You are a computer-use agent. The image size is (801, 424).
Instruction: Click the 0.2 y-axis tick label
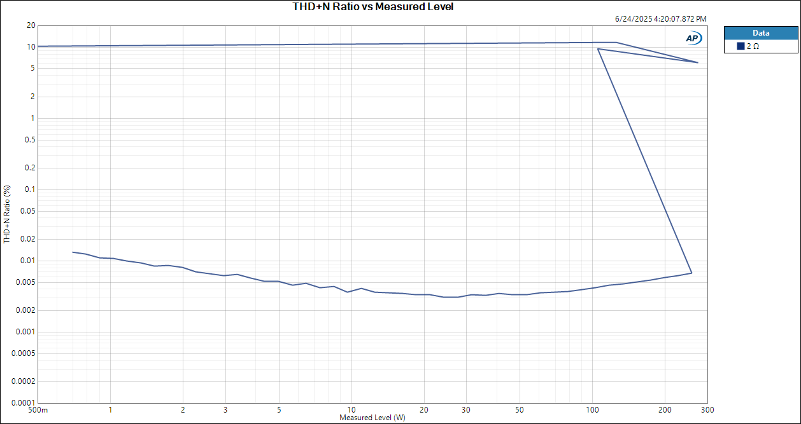[x=30, y=168]
